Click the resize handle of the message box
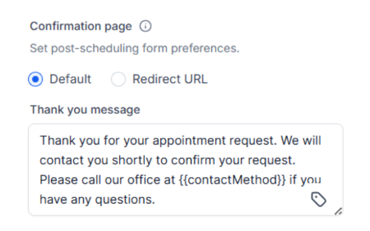Image resolution: width=370 pixels, height=231 pixels. click(338, 212)
